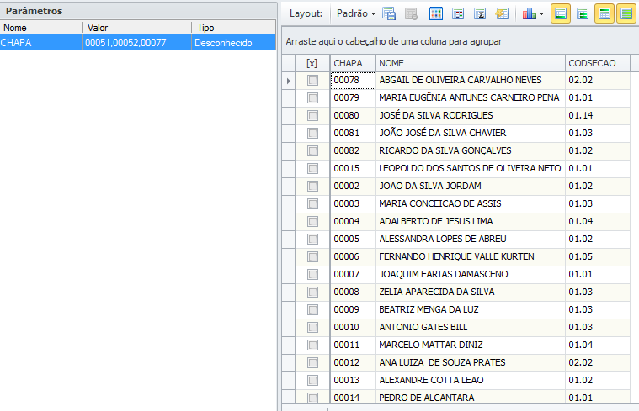Expand the chart button dropdown arrow
The height and width of the screenshot is (411, 639).
(x=541, y=13)
